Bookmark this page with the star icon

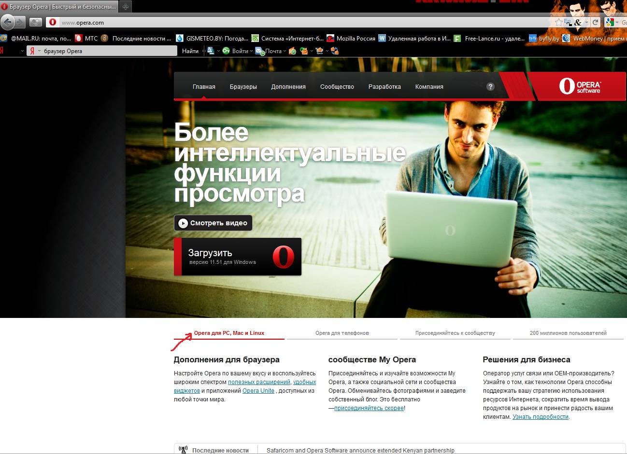point(559,22)
